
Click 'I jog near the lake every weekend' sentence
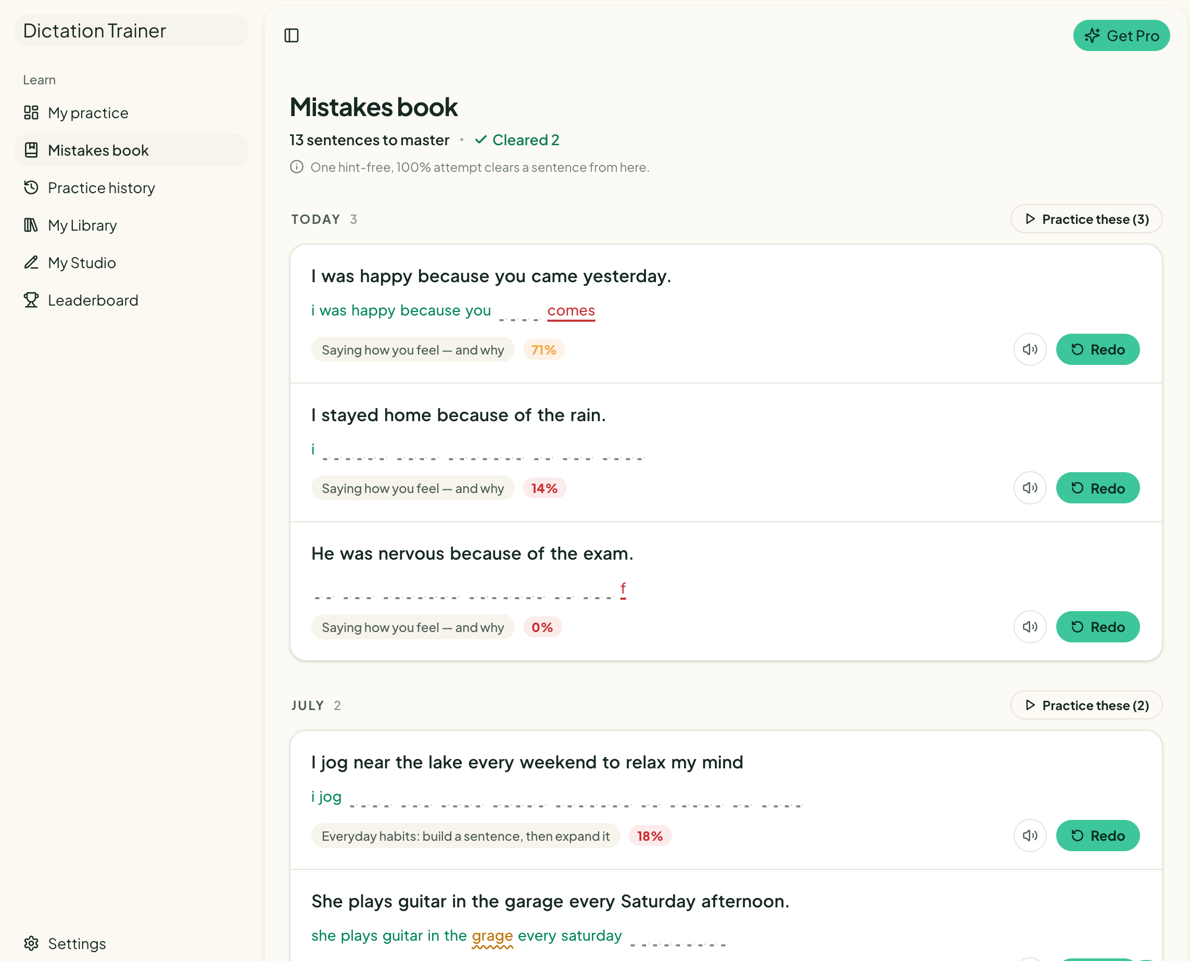click(526, 762)
